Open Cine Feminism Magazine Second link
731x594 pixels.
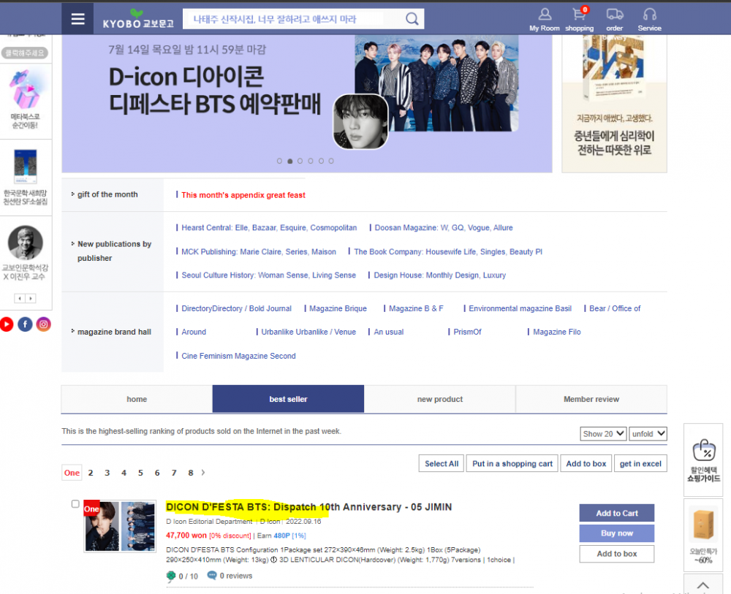pyautogui.click(x=239, y=356)
